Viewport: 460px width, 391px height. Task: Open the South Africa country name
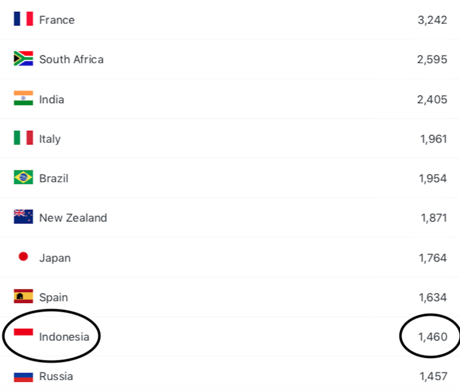(71, 59)
